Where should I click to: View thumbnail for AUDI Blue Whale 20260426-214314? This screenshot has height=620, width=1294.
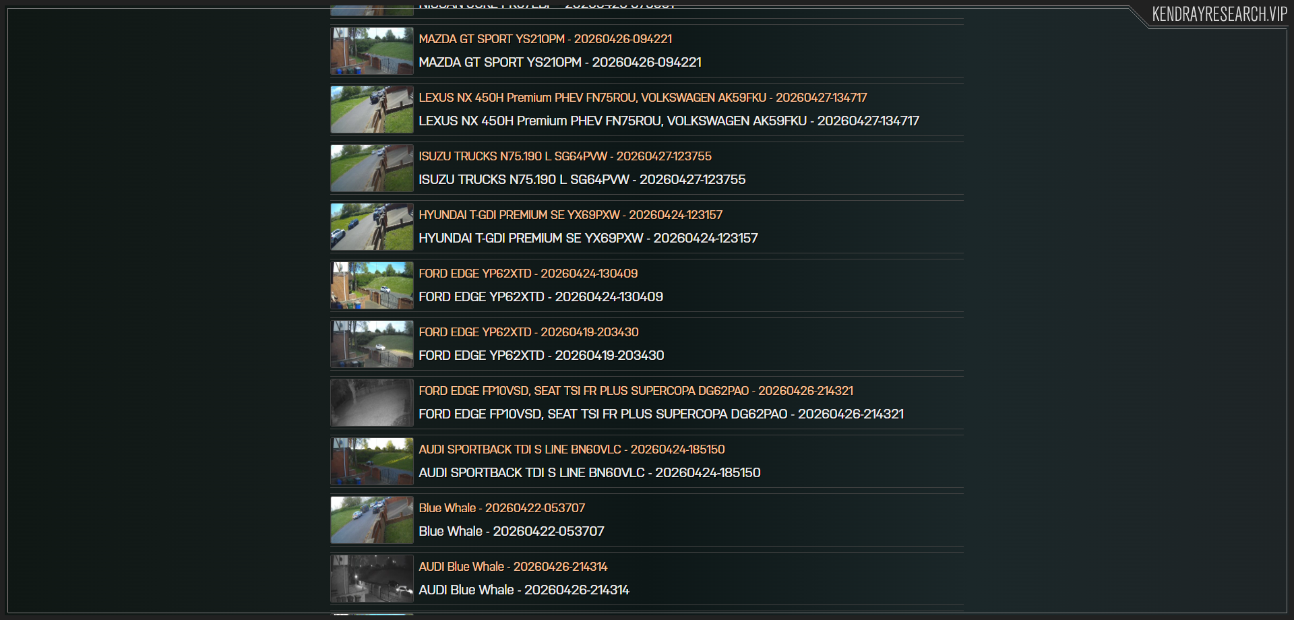(x=372, y=578)
